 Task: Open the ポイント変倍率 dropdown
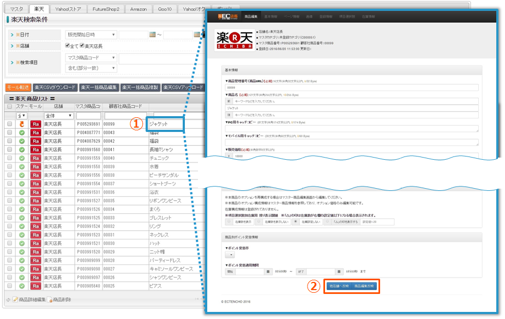[x=230, y=255]
